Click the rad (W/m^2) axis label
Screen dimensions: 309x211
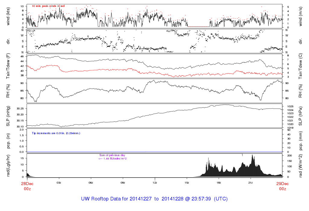coord(301,165)
